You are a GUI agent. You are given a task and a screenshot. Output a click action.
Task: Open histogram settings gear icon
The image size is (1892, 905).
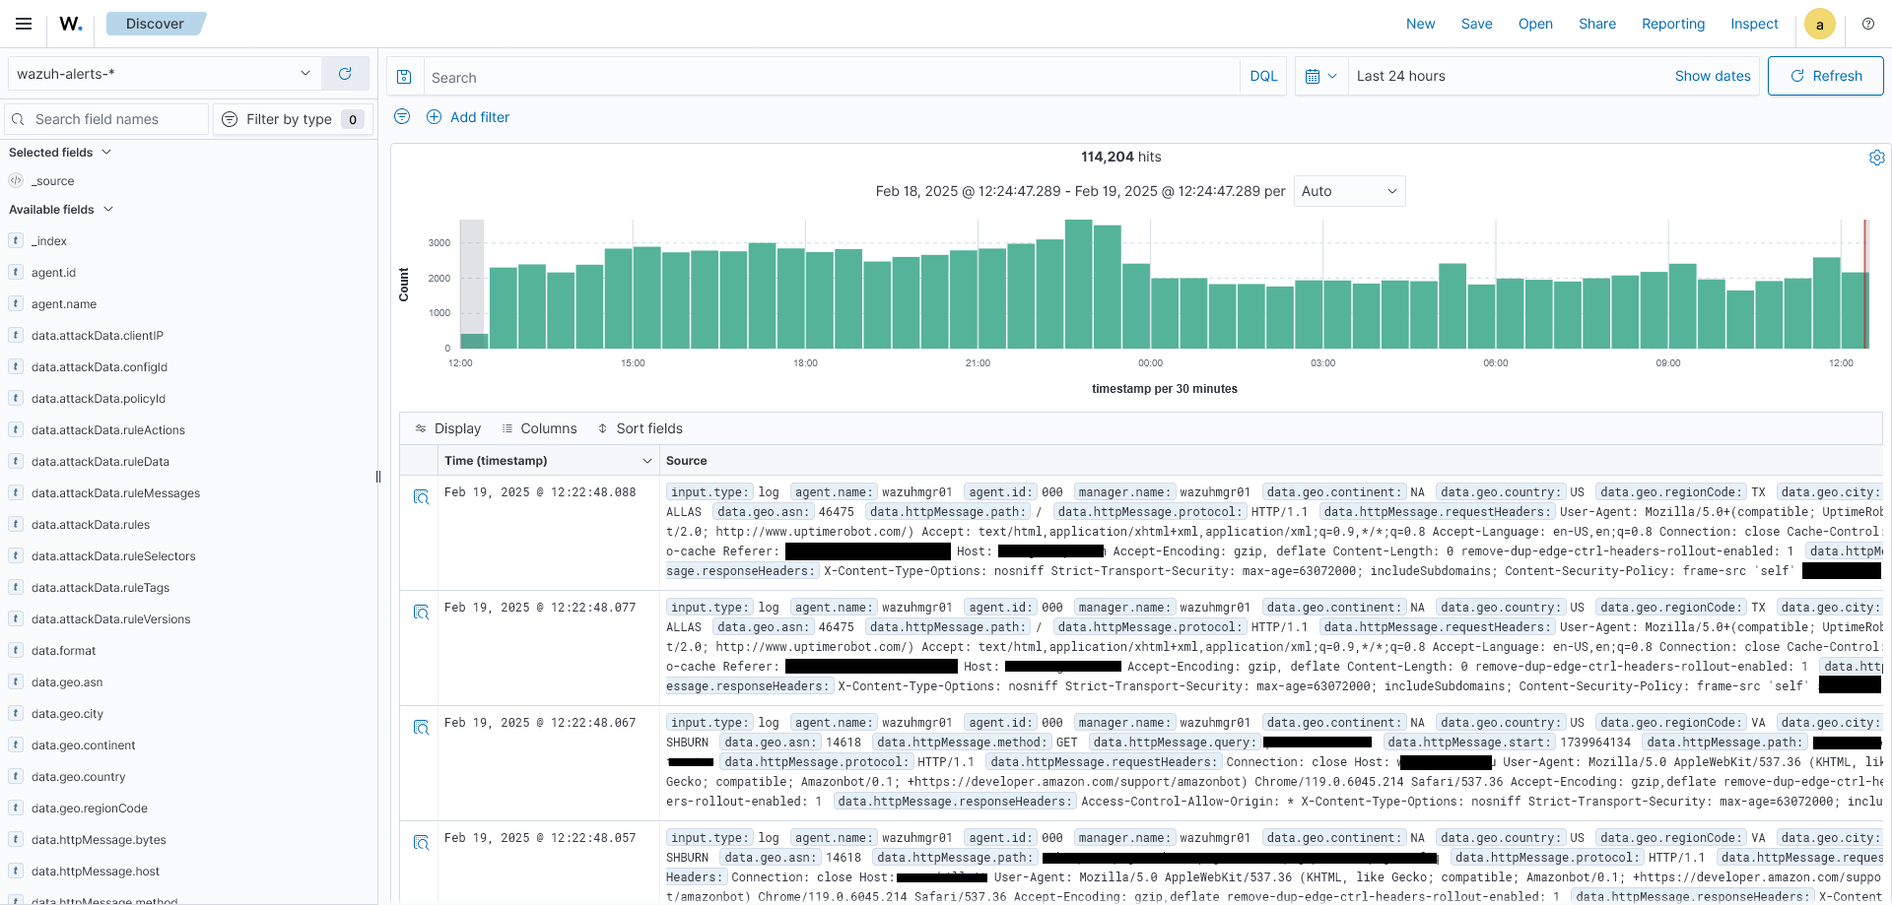click(1876, 158)
